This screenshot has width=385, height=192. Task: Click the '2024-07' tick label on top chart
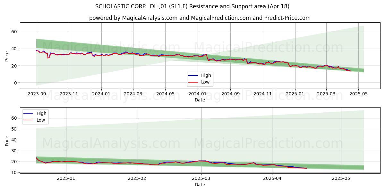coord(198,94)
